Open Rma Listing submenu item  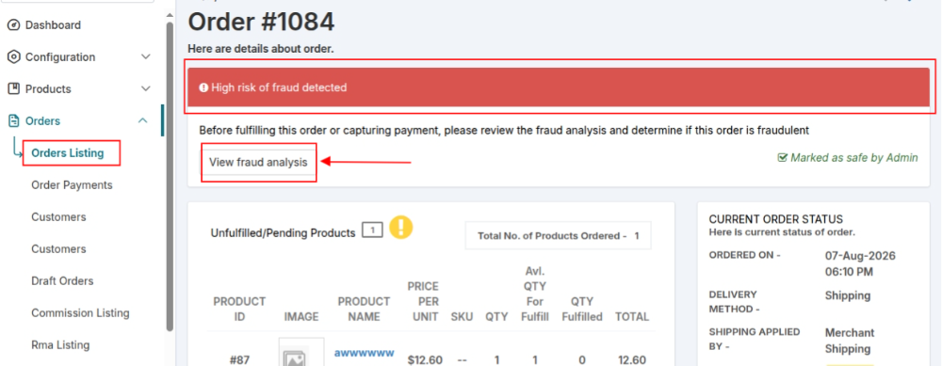point(60,345)
